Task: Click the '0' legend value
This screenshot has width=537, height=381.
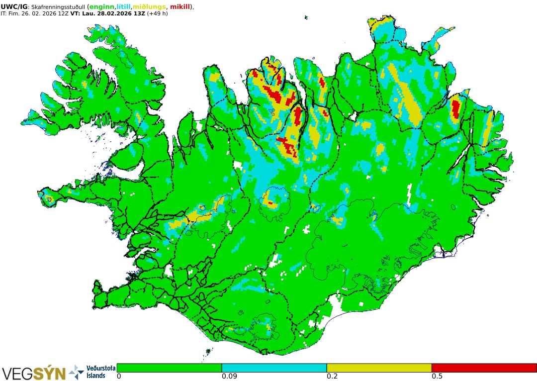Action: pyautogui.click(x=119, y=376)
